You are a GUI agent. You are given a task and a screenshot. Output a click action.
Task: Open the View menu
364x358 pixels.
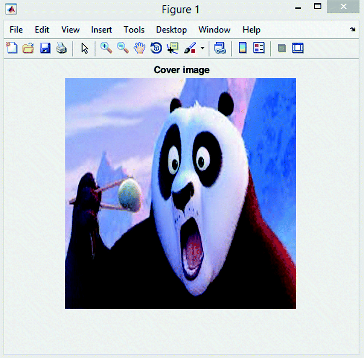click(70, 30)
